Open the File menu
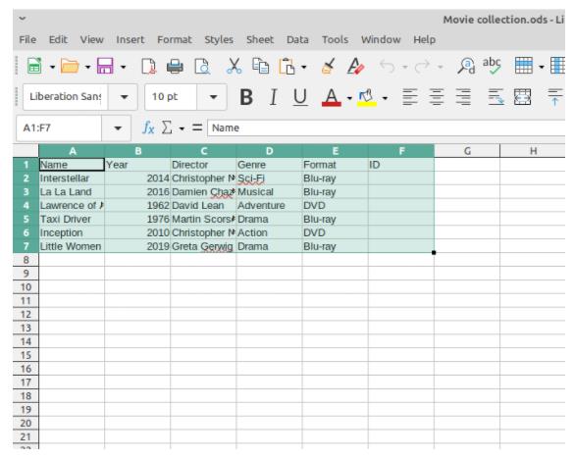Image resolution: width=574 pixels, height=458 pixels. [27, 39]
